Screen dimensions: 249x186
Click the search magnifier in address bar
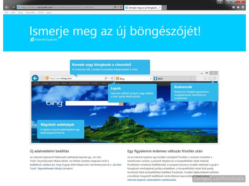click(115, 7)
